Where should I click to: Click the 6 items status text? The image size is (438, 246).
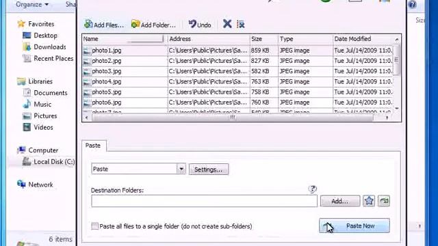[x=60, y=239]
